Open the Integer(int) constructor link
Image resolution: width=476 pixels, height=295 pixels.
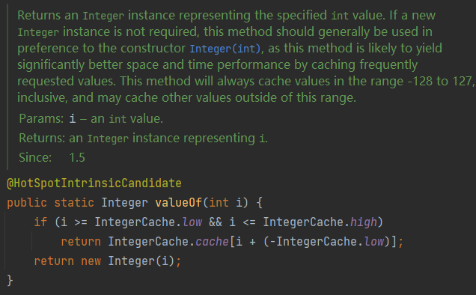[225, 49]
